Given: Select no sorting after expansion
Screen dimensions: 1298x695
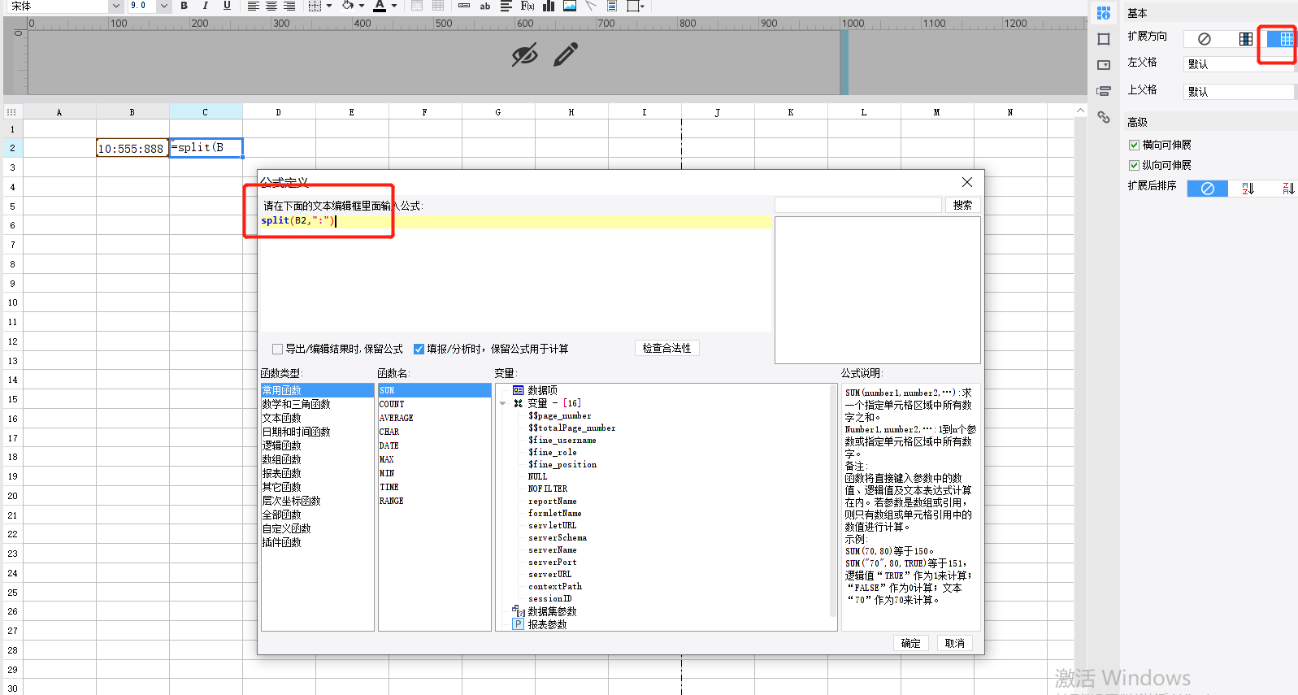Looking at the screenshot, I should [x=1208, y=189].
